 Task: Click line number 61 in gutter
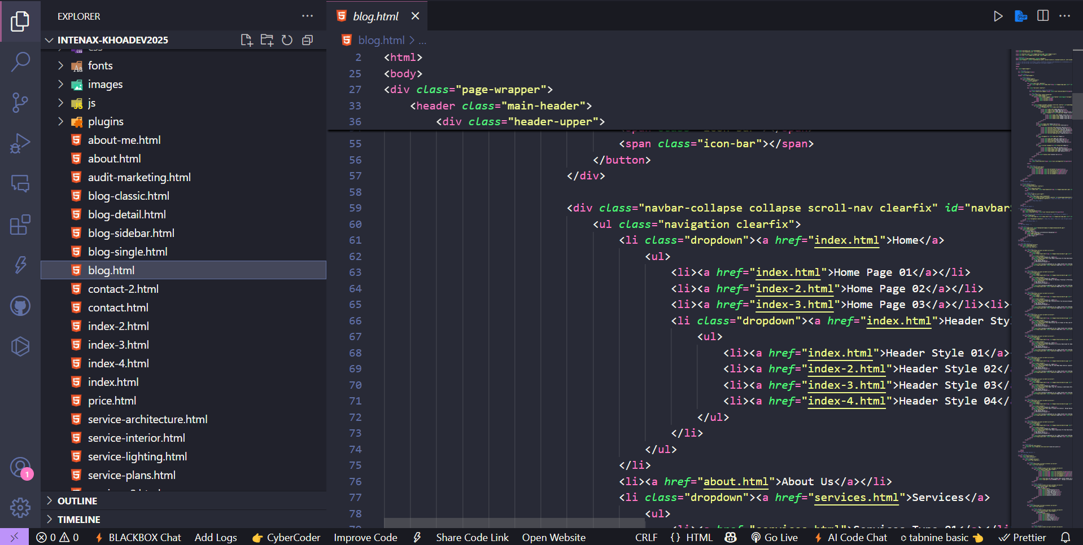point(355,240)
